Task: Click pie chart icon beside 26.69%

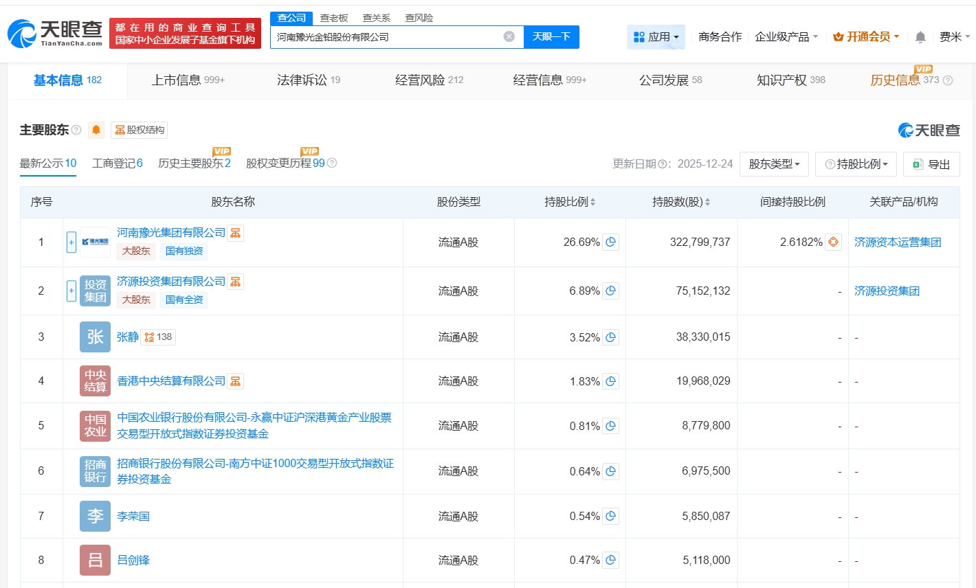Action: [x=610, y=242]
